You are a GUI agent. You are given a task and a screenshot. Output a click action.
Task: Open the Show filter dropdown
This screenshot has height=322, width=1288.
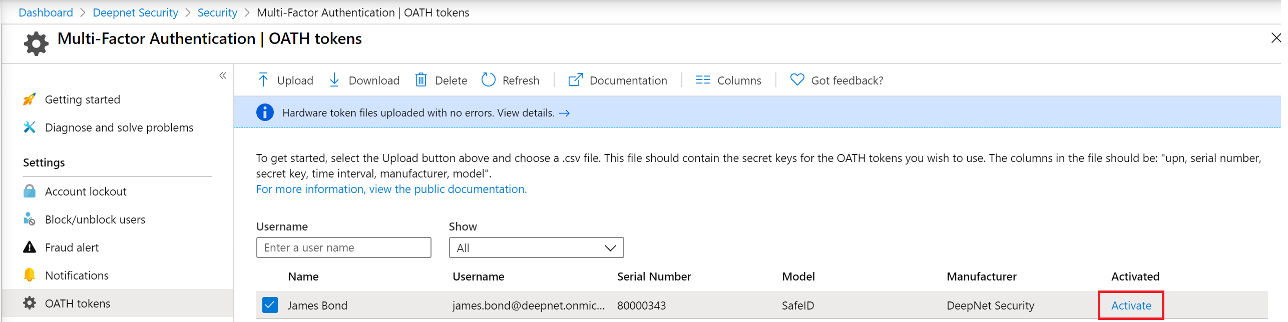pyautogui.click(x=536, y=248)
